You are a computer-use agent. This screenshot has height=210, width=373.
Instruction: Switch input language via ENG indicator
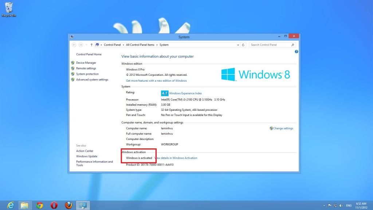click(349, 206)
